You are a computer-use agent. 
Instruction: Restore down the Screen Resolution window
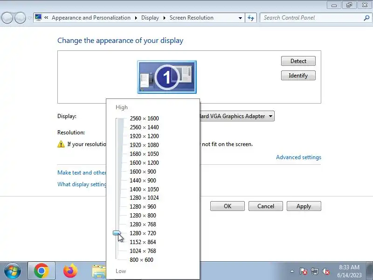click(349, 5)
